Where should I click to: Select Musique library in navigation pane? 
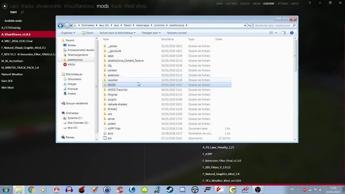(71, 89)
